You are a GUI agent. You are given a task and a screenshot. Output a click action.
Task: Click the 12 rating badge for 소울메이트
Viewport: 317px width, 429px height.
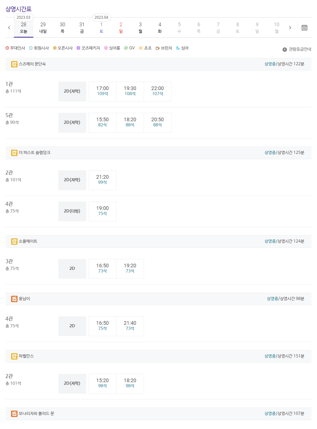[x=14, y=241]
